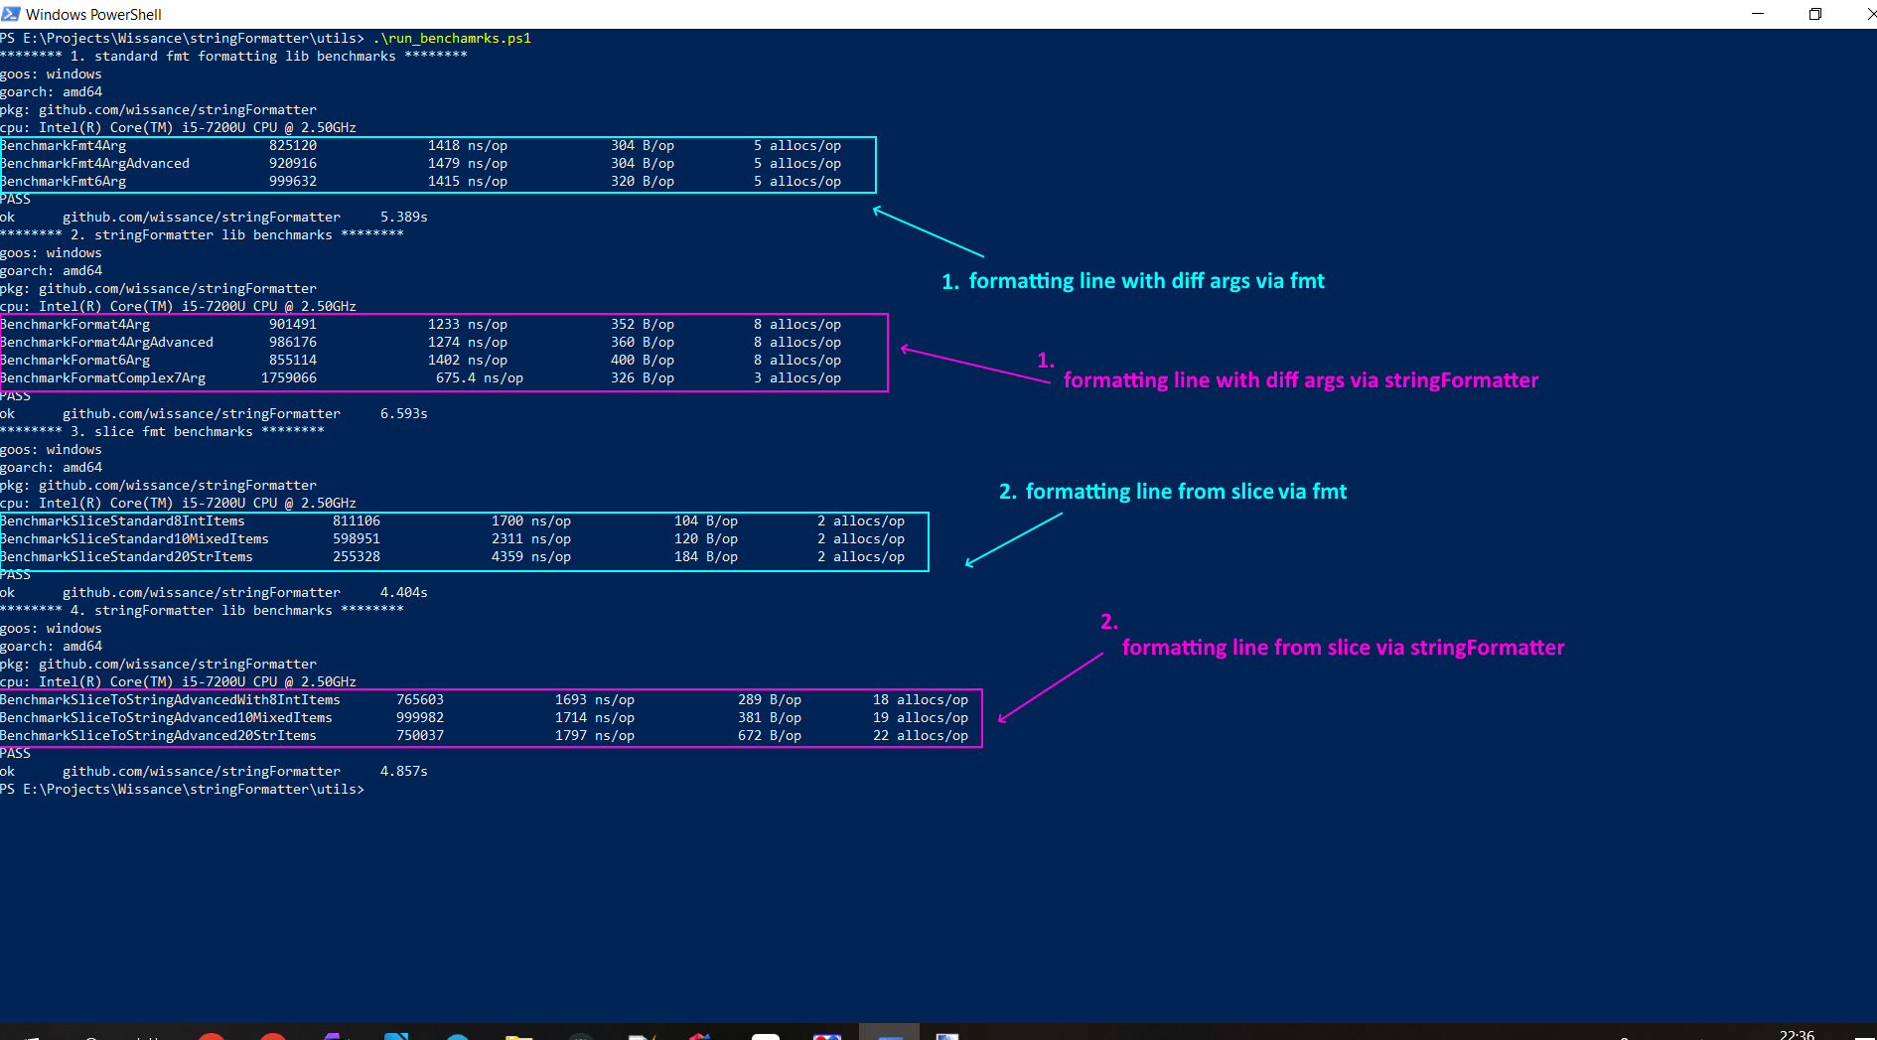
Task: Click the 1418 ns/op value
Action: tap(468, 146)
